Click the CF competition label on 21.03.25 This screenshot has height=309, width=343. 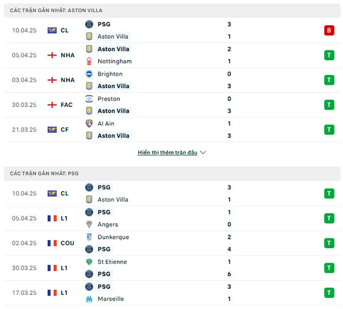(64, 129)
